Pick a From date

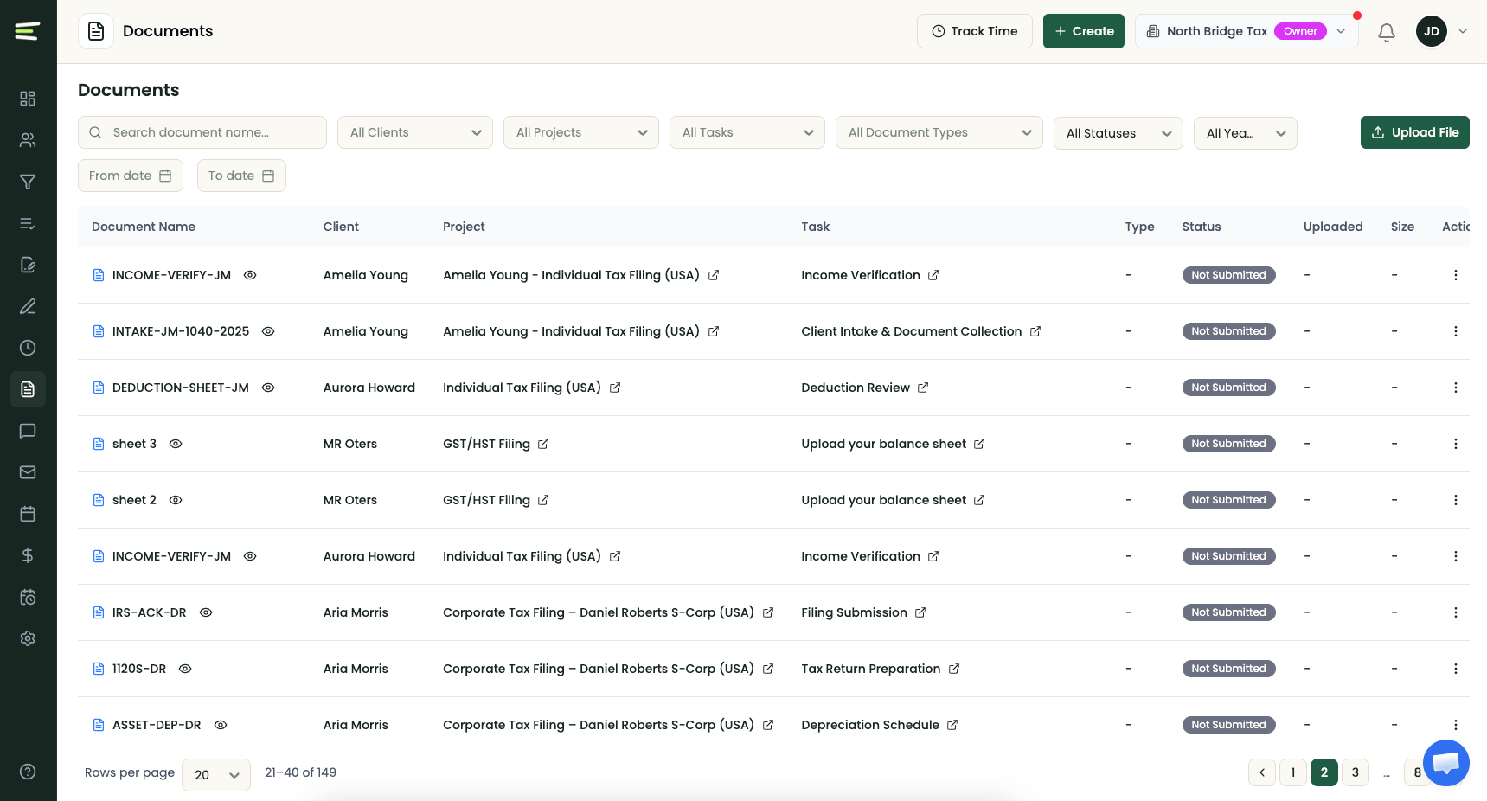click(131, 176)
